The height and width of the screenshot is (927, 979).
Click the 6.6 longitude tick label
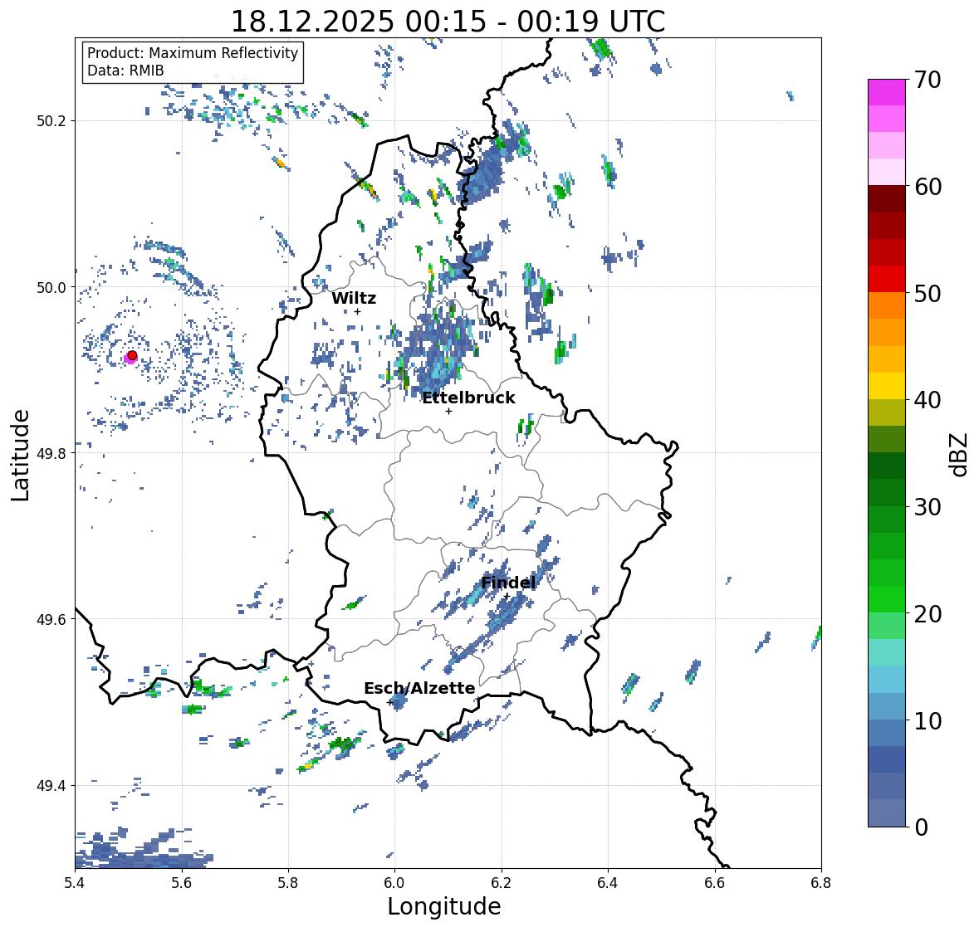(715, 882)
